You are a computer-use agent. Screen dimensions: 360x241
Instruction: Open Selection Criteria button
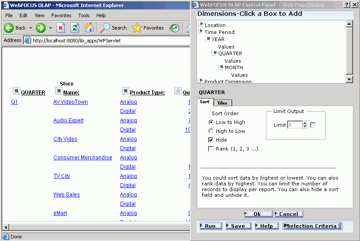pos(312,226)
